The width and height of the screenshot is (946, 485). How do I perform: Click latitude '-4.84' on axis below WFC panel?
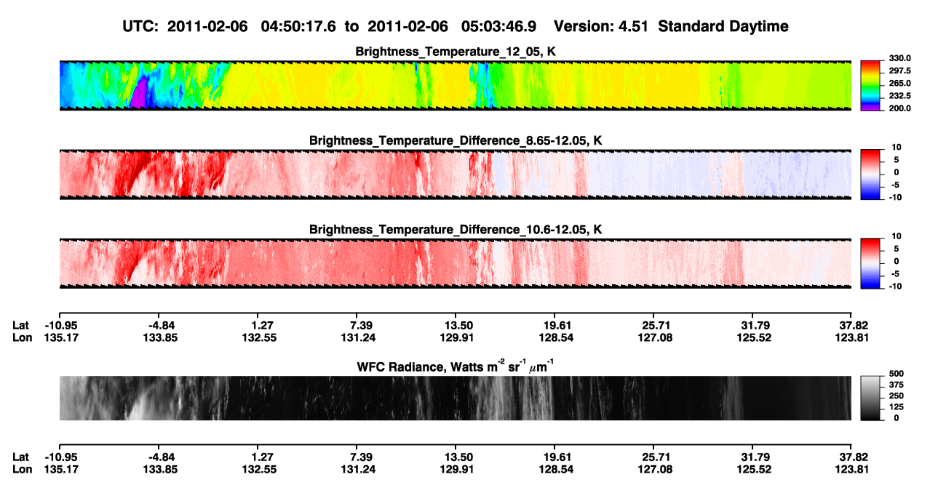pos(160,457)
